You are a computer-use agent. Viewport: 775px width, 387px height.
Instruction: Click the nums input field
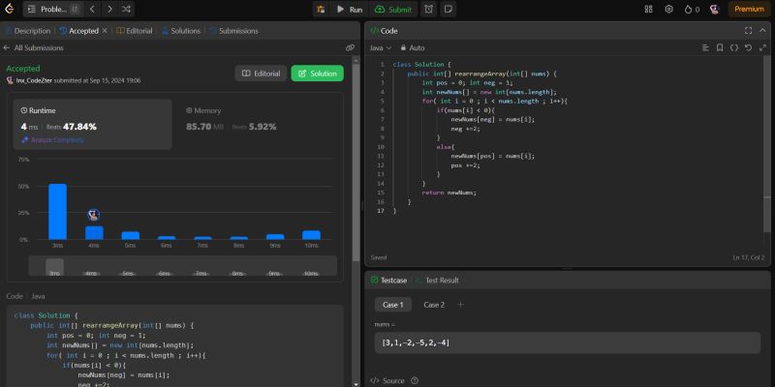(568, 342)
